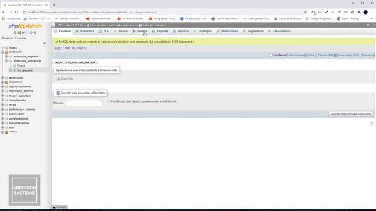Open a new browser tab
The width and height of the screenshot is (376, 211).
[54, 5]
